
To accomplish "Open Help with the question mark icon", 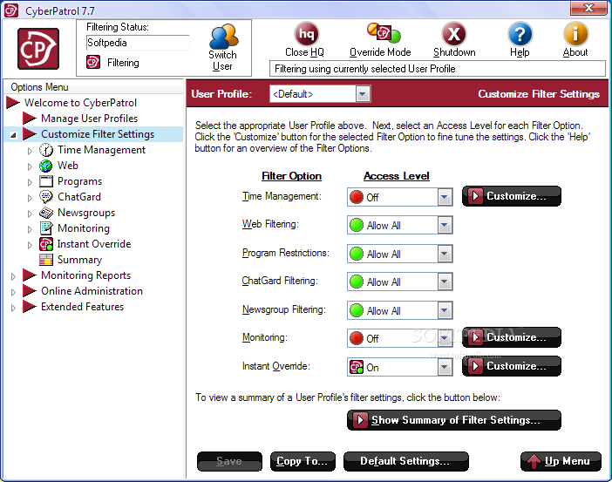I will pyautogui.click(x=520, y=34).
